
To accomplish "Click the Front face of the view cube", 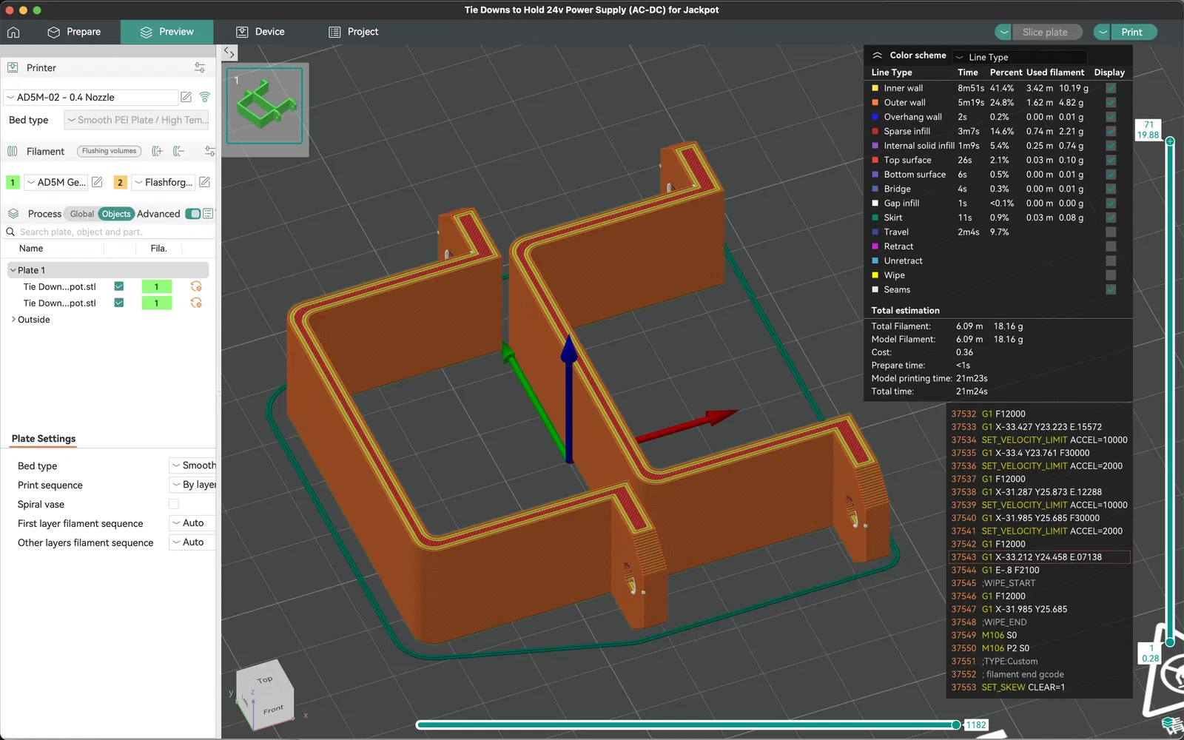I will coord(272,710).
